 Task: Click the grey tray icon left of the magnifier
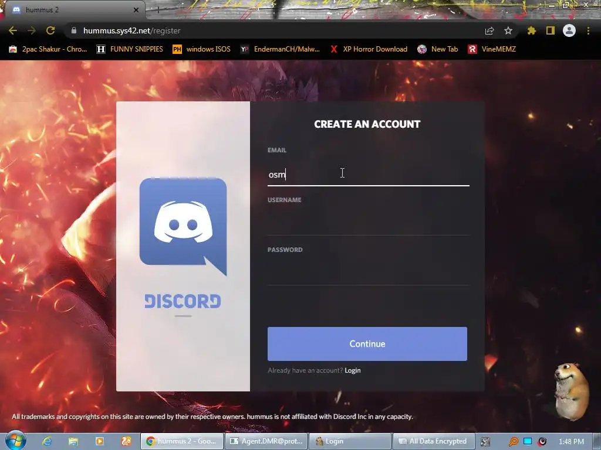coord(485,442)
